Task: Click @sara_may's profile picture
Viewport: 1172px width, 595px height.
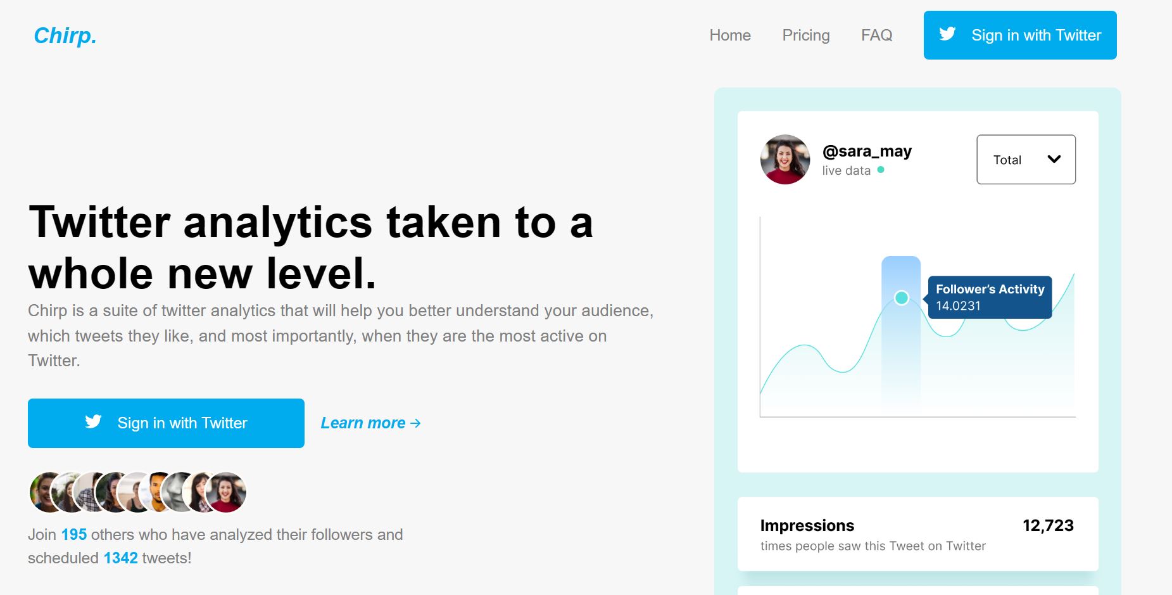Action: tap(784, 160)
